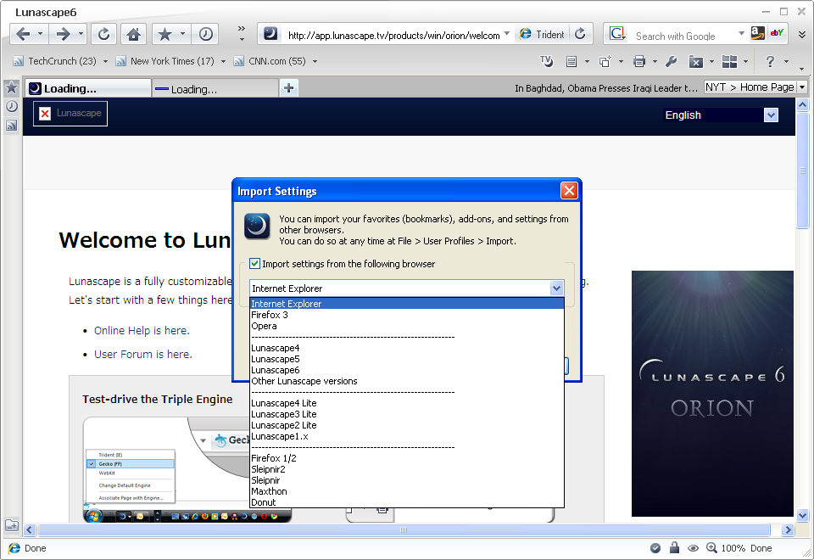The width and height of the screenshot is (814, 560).
Task: Open search engine list dropdown arrow
Action: click(x=741, y=34)
